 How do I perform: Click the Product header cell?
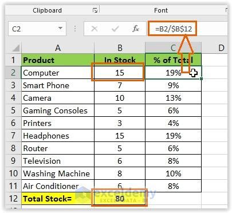(x=58, y=60)
